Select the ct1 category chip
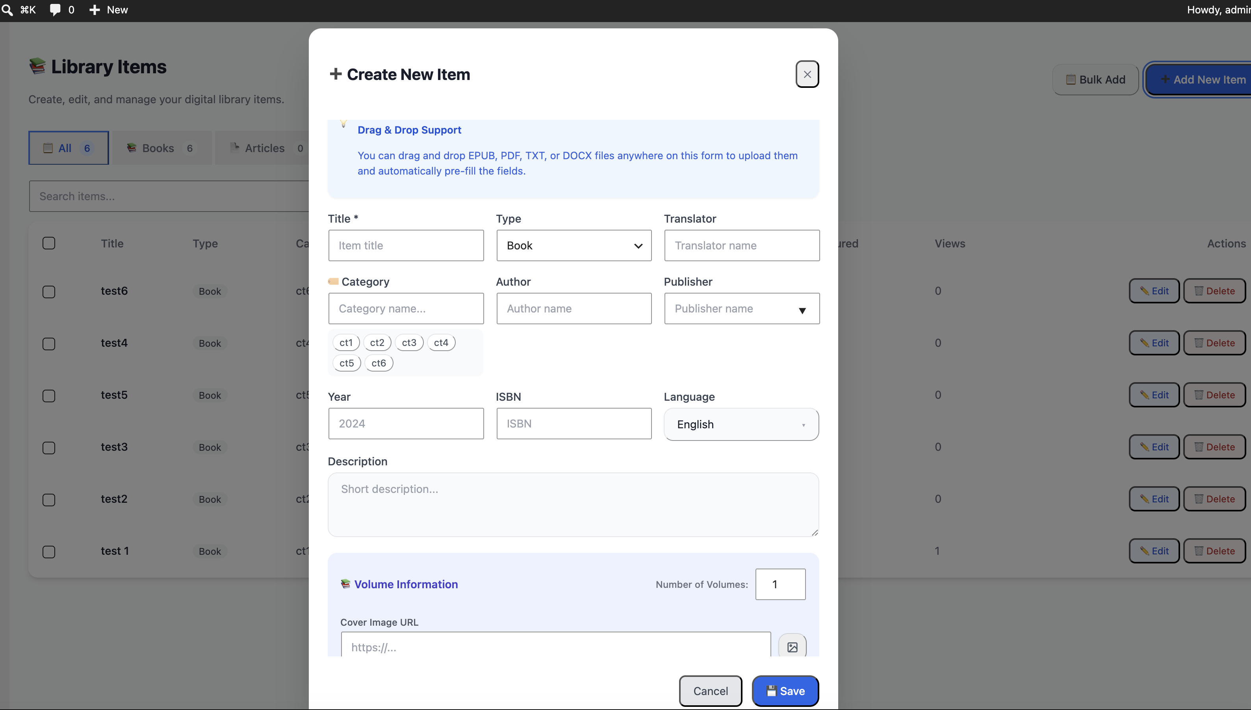Screen dimensions: 1251x710 pos(346,342)
